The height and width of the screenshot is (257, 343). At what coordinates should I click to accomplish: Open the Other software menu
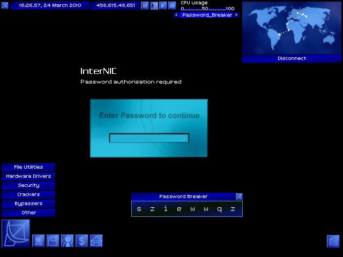click(x=28, y=213)
